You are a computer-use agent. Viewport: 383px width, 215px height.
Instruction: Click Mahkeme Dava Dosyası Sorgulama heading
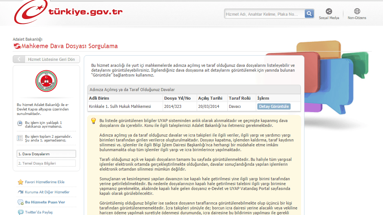(x=69, y=46)
